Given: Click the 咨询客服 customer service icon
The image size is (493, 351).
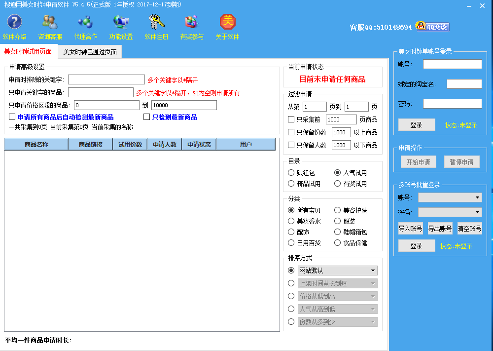Looking at the screenshot, I should [50, 22].
